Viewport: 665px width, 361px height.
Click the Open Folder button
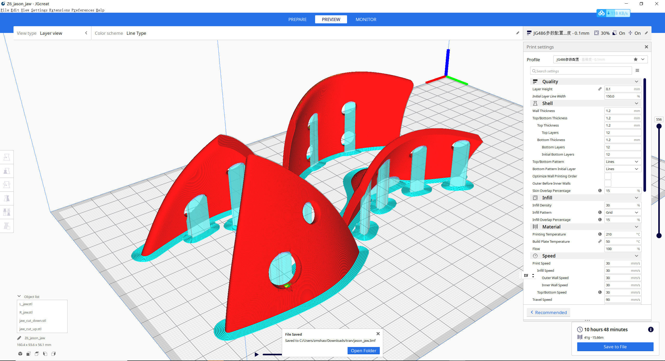(x=363, y=351)
